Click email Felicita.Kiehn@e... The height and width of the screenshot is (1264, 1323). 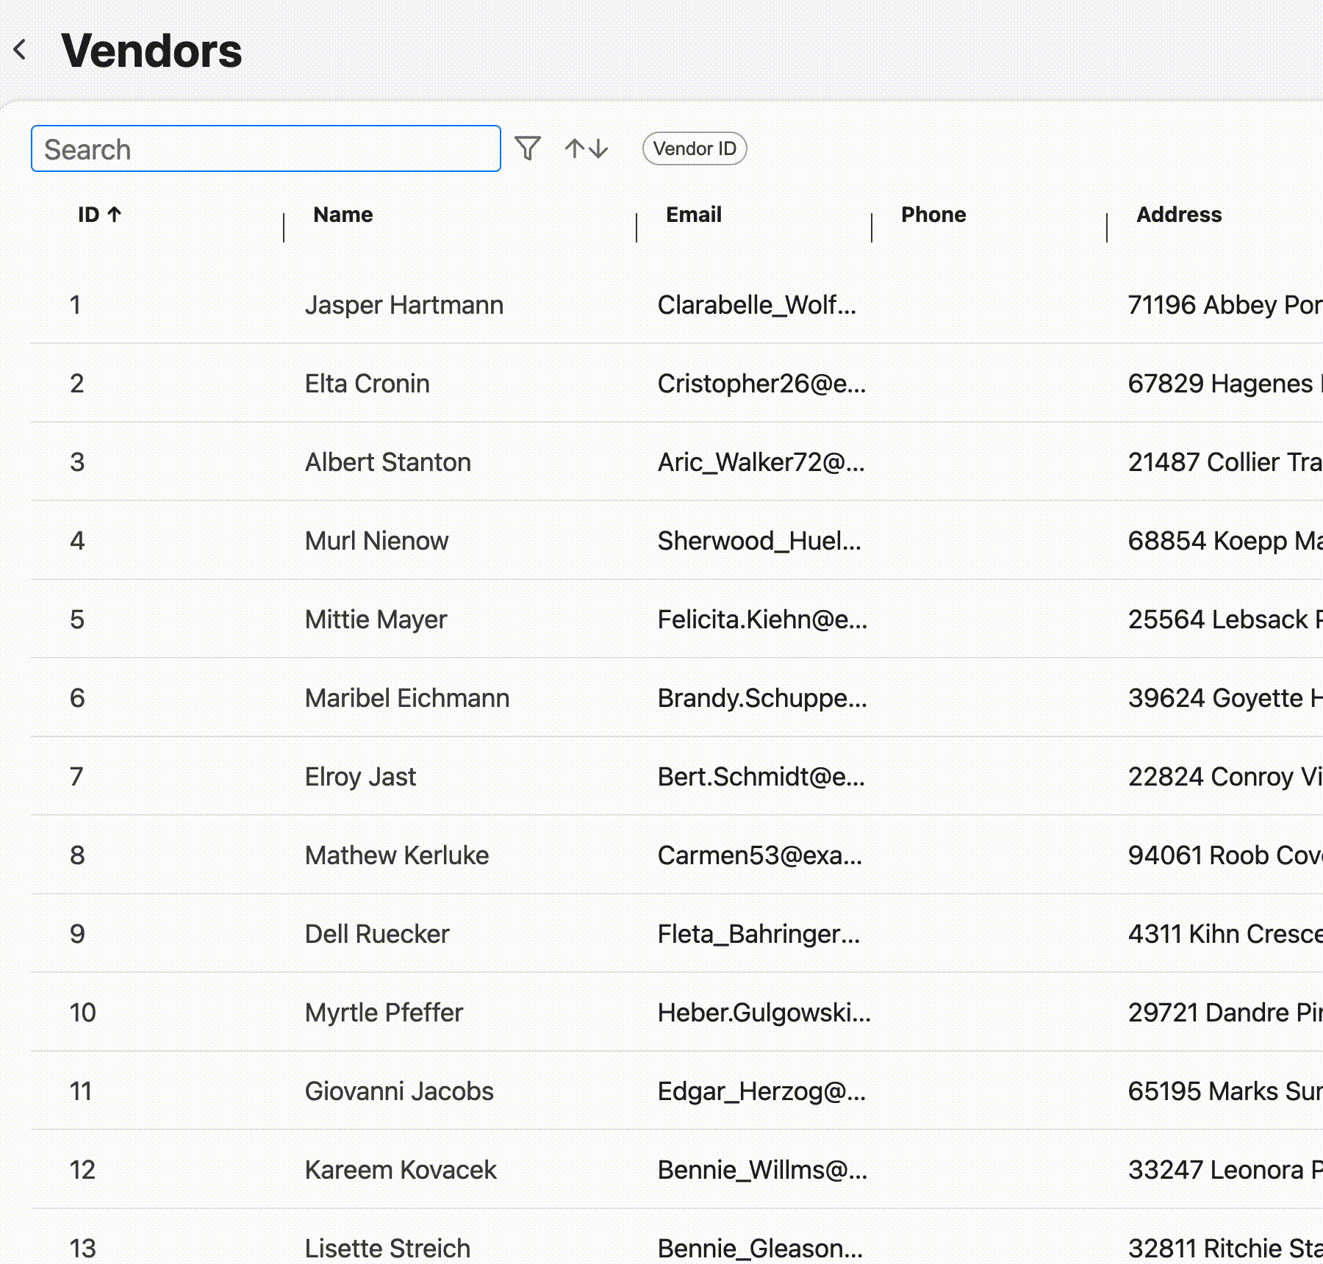(x=763, y=620)
